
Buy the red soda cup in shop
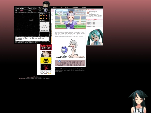click(46, 16)
